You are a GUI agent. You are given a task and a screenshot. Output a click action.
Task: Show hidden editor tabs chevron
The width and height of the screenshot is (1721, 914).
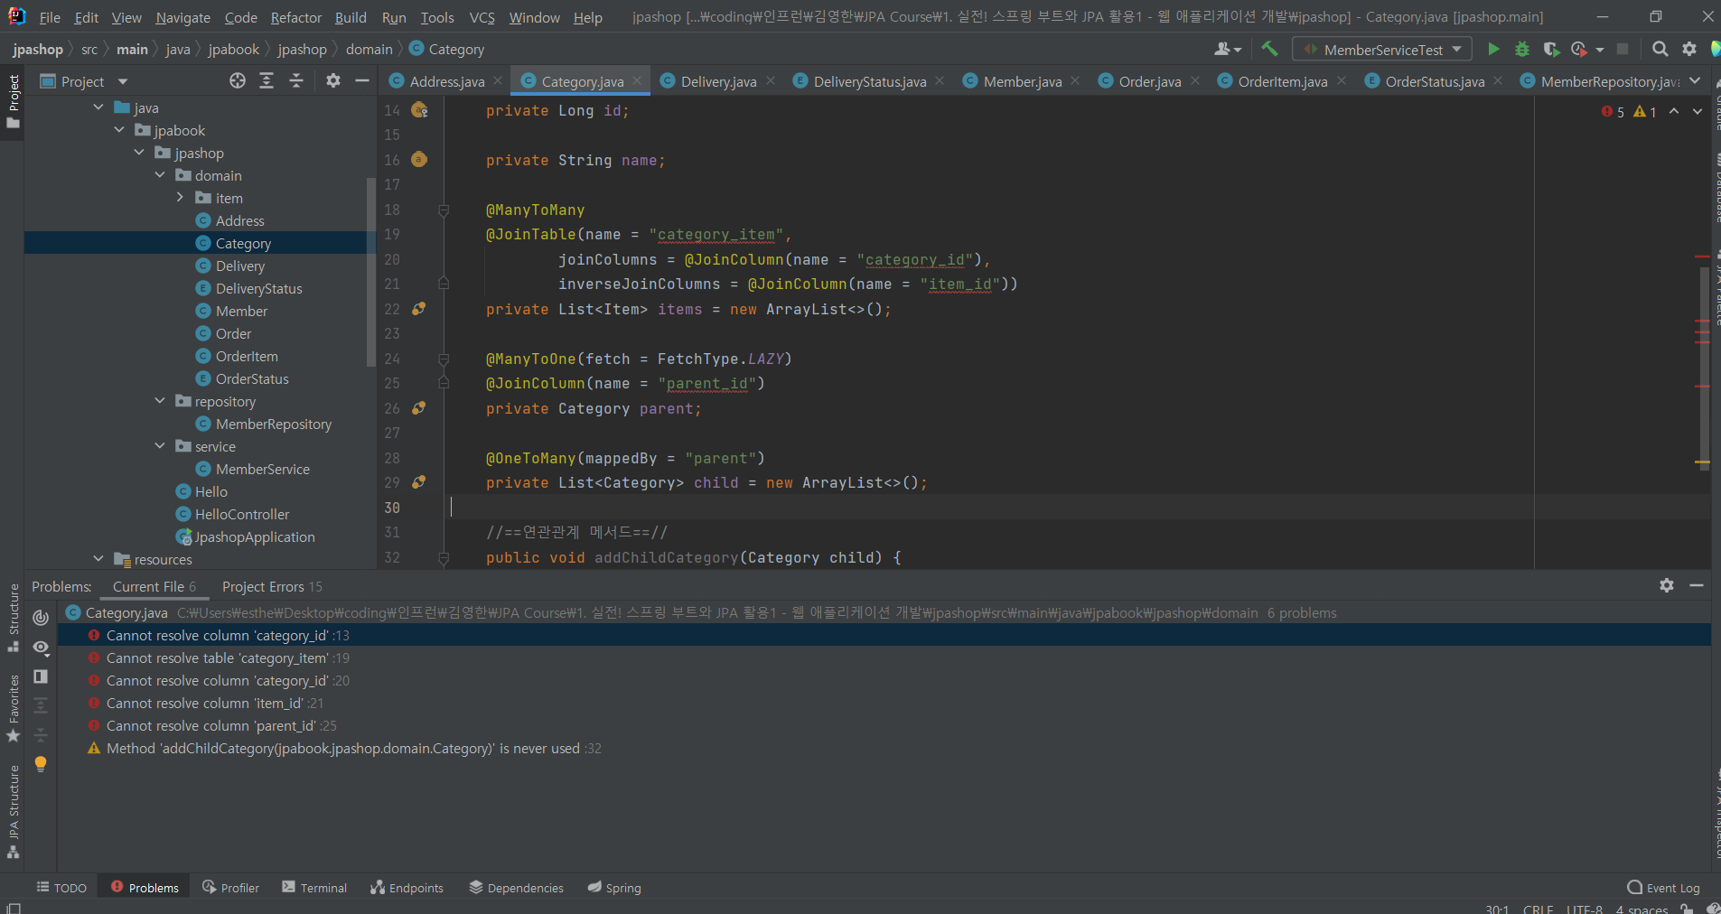pyautogui.click(x=1695, y=81)
